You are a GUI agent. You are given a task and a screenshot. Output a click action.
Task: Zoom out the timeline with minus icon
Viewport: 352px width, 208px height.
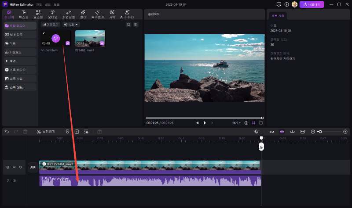[313, 132]
